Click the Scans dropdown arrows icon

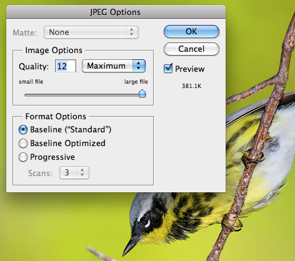tap(82, 172)
